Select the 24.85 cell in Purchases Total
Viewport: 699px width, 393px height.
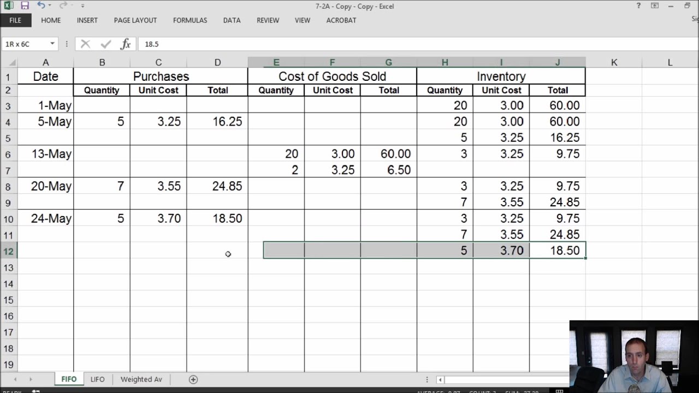click(x=217, y=186)
